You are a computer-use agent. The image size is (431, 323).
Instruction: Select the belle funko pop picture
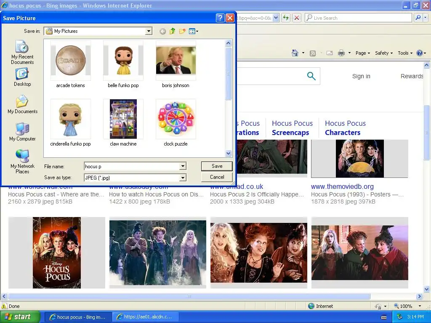(123, 64)
